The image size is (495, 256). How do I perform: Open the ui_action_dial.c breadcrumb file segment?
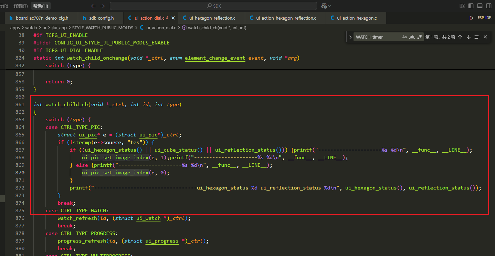point(158,28)
